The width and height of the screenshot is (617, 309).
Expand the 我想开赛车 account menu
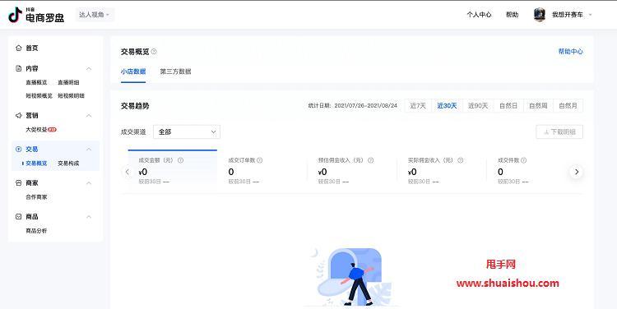pos(572,15)
